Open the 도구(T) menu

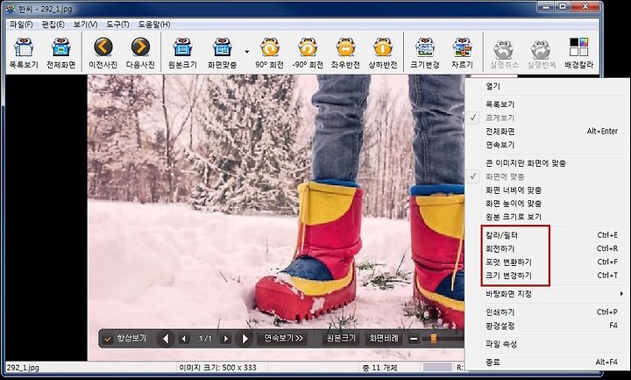[x=117, y=25]
